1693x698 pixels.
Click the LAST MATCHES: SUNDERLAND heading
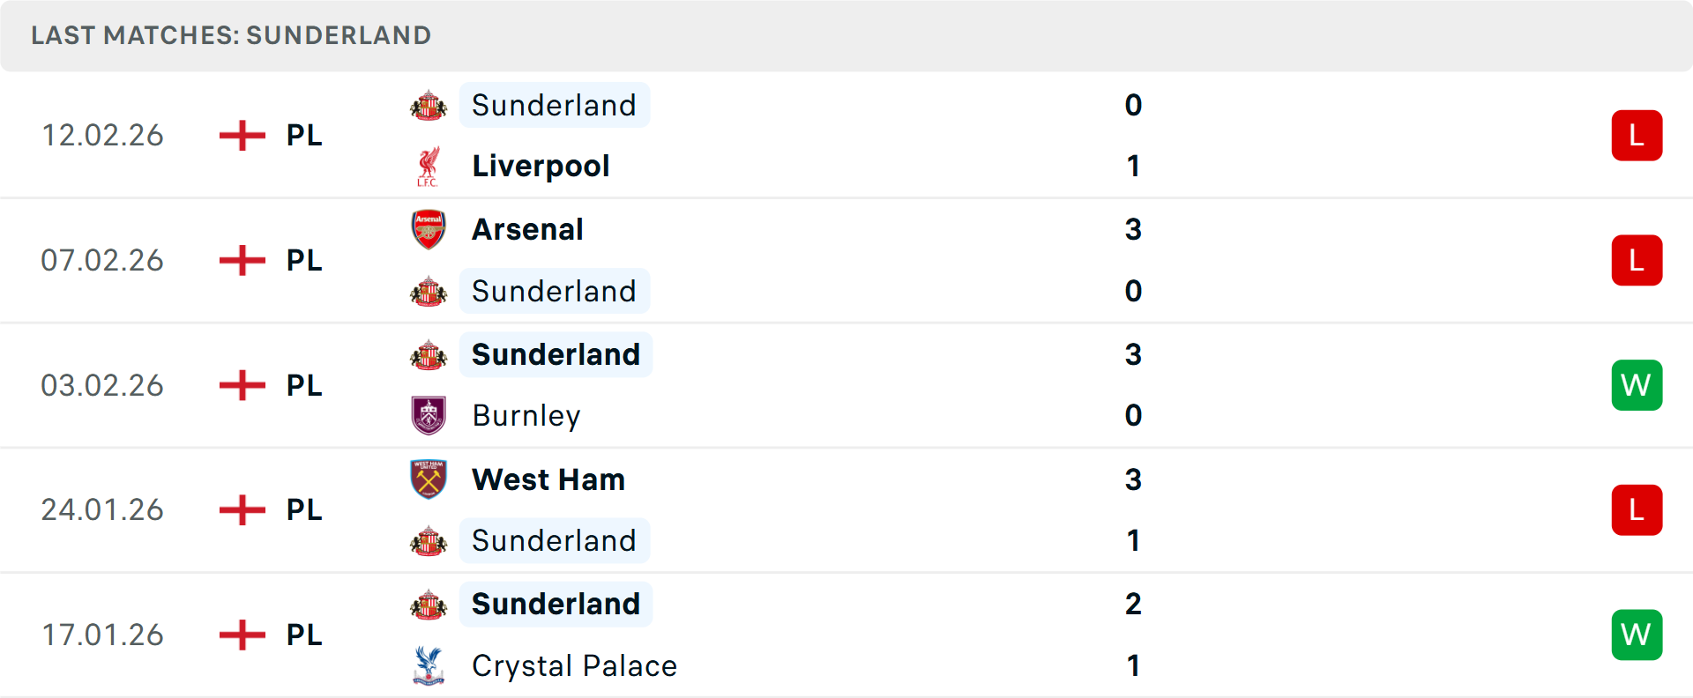point(231,35)
